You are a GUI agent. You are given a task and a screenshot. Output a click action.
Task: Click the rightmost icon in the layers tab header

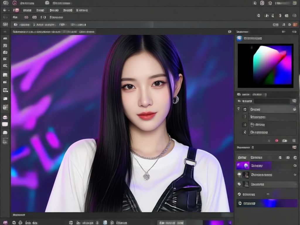(295, 157)
